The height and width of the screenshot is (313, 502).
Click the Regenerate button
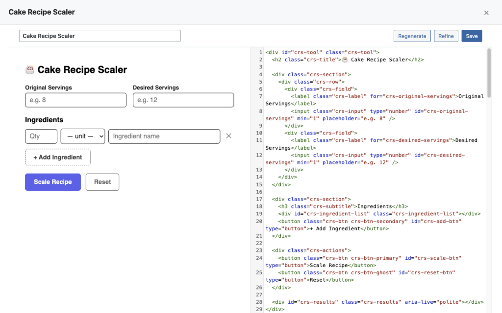412,36
